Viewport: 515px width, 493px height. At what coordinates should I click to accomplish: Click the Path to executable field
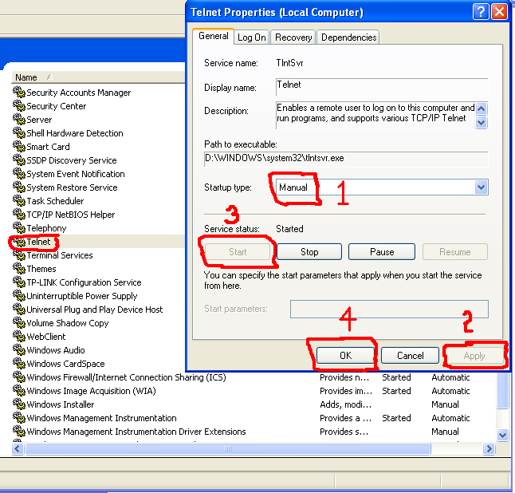(x=346, y=159)
